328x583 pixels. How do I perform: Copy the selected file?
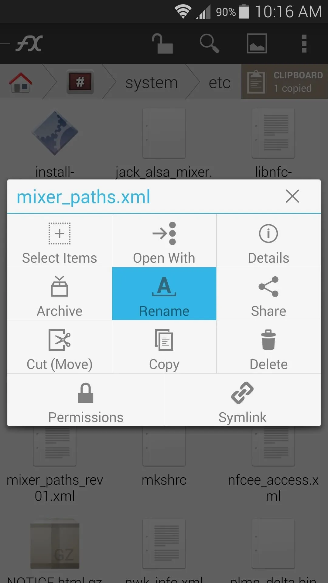coord(164,347)
